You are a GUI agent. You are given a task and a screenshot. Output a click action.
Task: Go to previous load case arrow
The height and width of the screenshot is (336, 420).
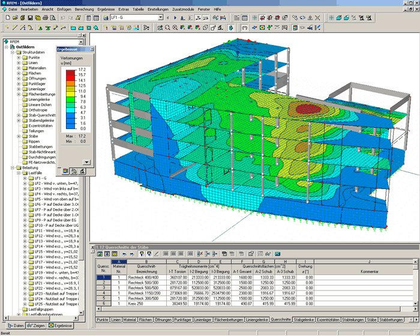coord(168,17)
